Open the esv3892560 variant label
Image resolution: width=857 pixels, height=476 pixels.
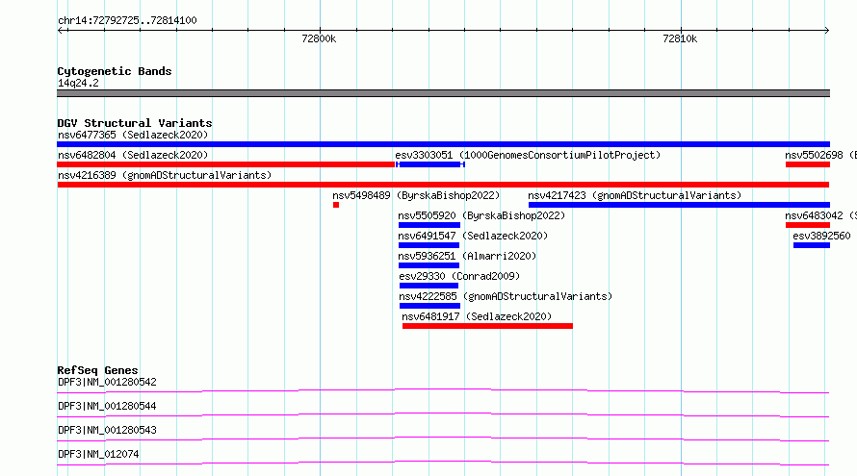coord(821,236)
